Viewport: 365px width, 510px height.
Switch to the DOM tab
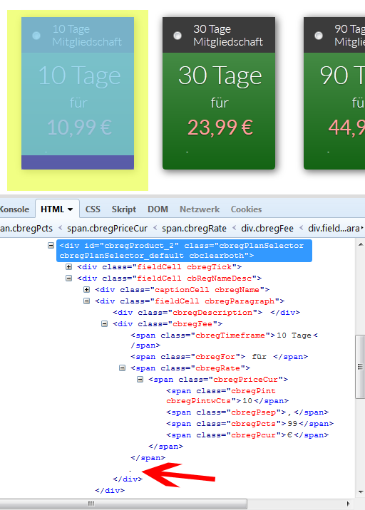158,209
